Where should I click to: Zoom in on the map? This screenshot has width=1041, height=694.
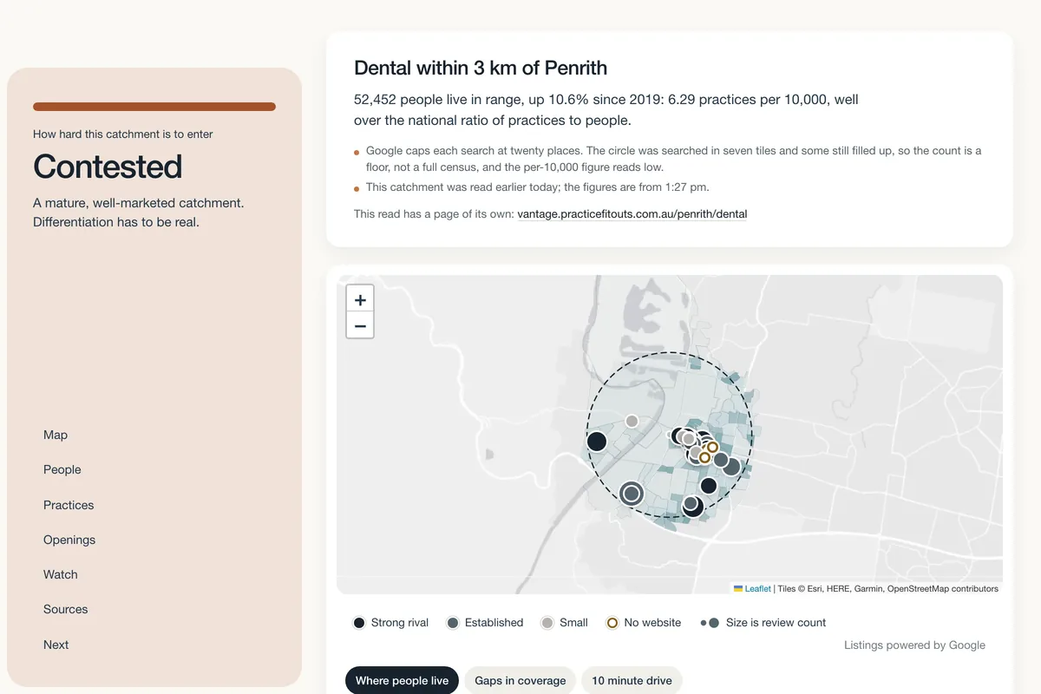point(360,299)
